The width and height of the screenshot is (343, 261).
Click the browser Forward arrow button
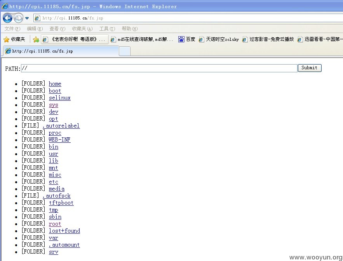tap(18, 18)
